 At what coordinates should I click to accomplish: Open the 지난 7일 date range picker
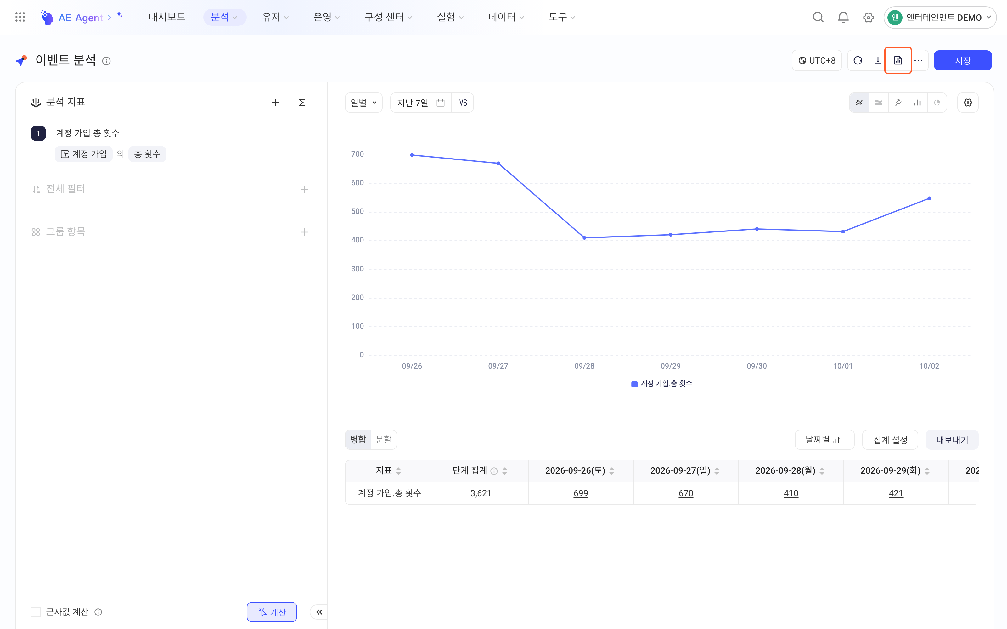pyautogui.click(x=421, y=102)
